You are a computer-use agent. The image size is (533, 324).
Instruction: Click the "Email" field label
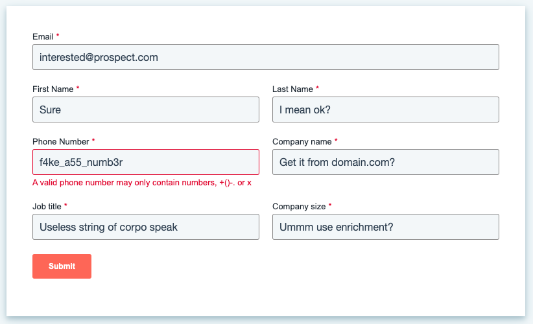tap(43, 37)
